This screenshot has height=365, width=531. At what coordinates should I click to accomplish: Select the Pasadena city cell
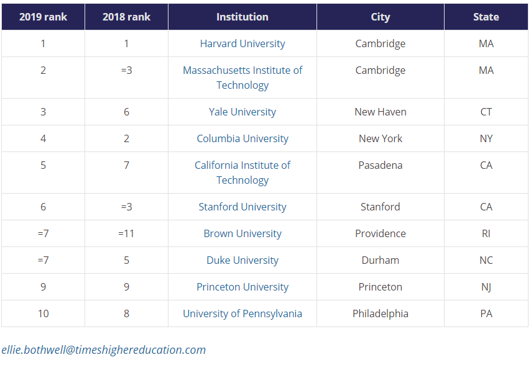(381, 173)
